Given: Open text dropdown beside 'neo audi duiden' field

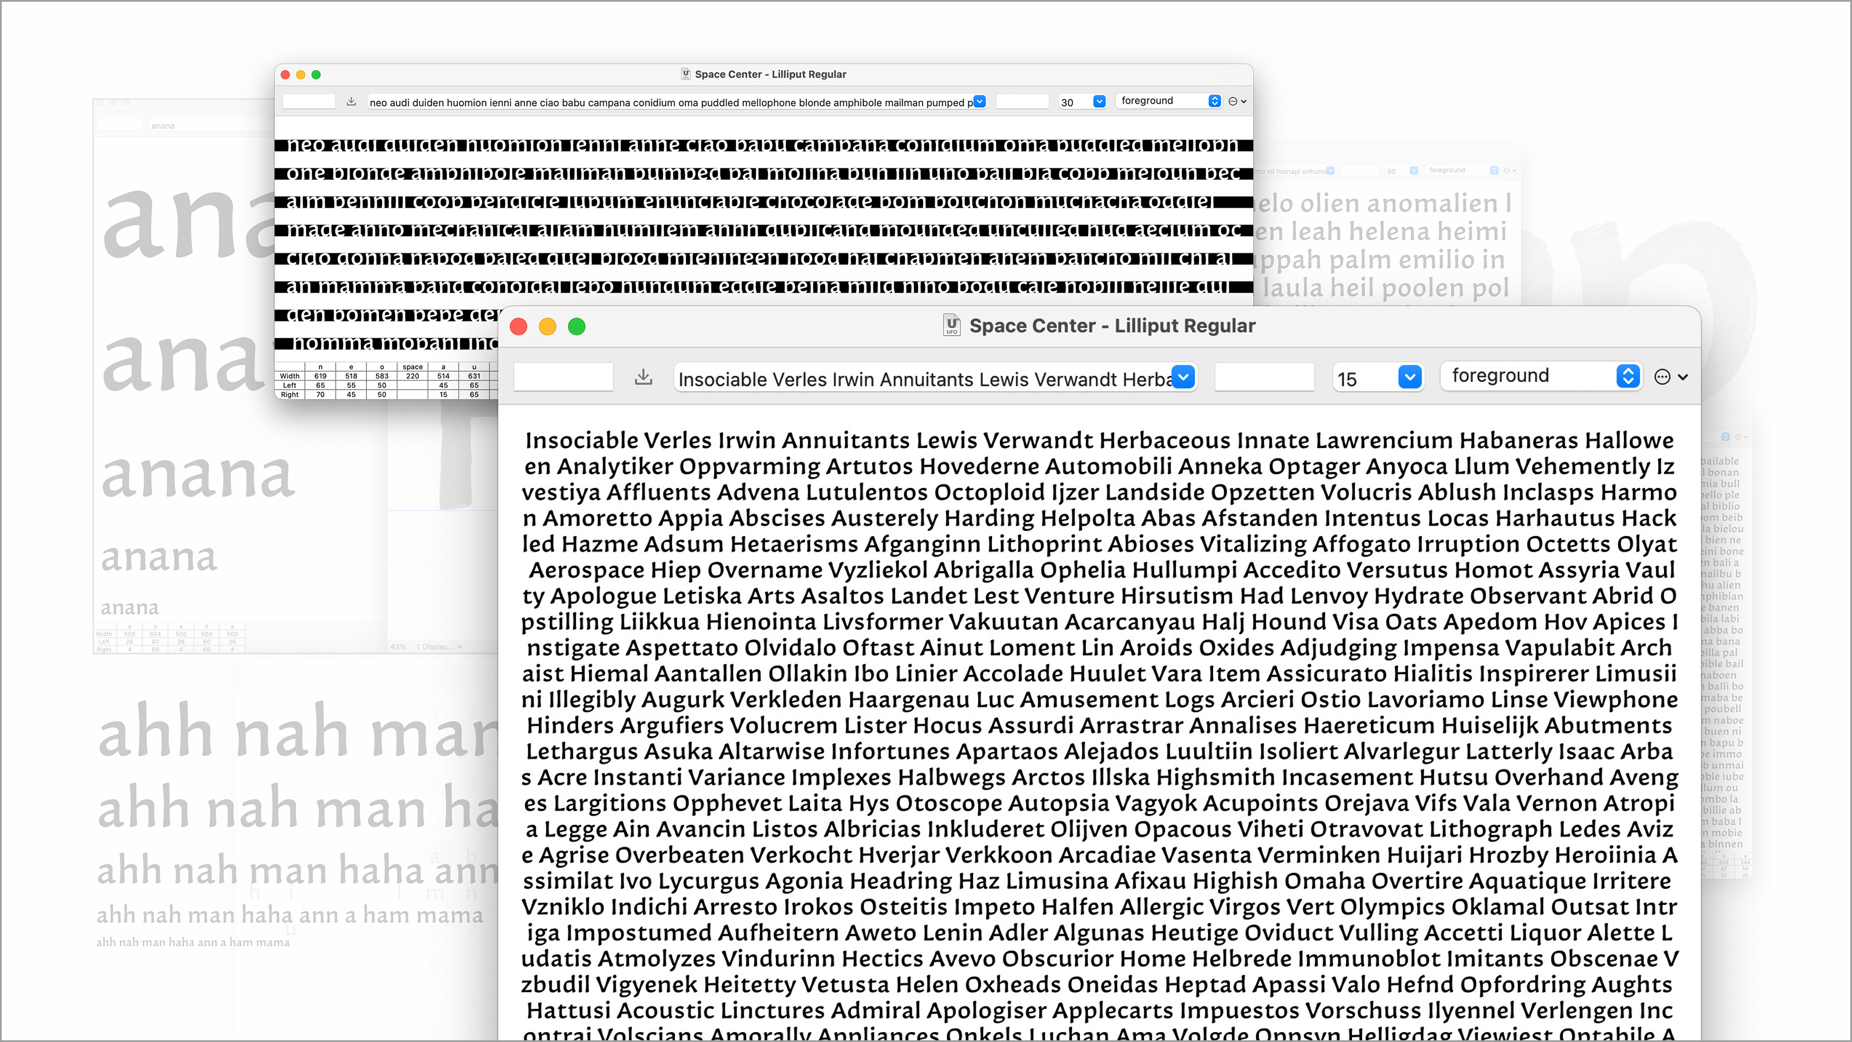Looking at the screenshot, I should pyautogui.click(x=980, y=101).
